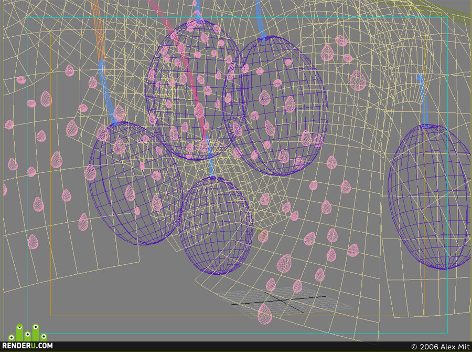The image size is (472, 352).
Task: Click the orange string segment
Action: [98, 30]
